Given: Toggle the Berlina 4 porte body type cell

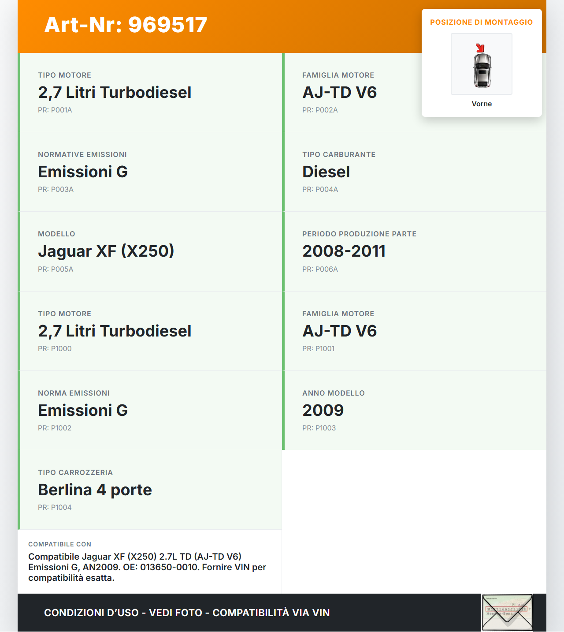Looking at the screenshot, I should (x=150, y=489).
